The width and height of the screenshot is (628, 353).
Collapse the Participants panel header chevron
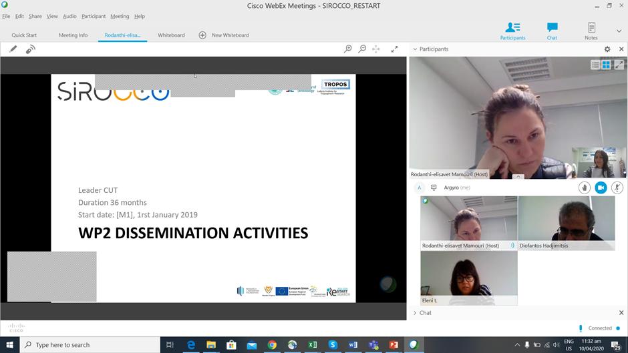pos(415,49)
